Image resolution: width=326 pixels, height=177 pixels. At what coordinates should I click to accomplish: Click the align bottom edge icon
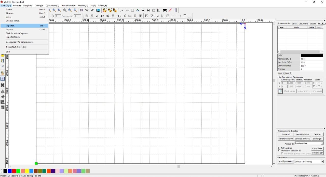[190, 16]
